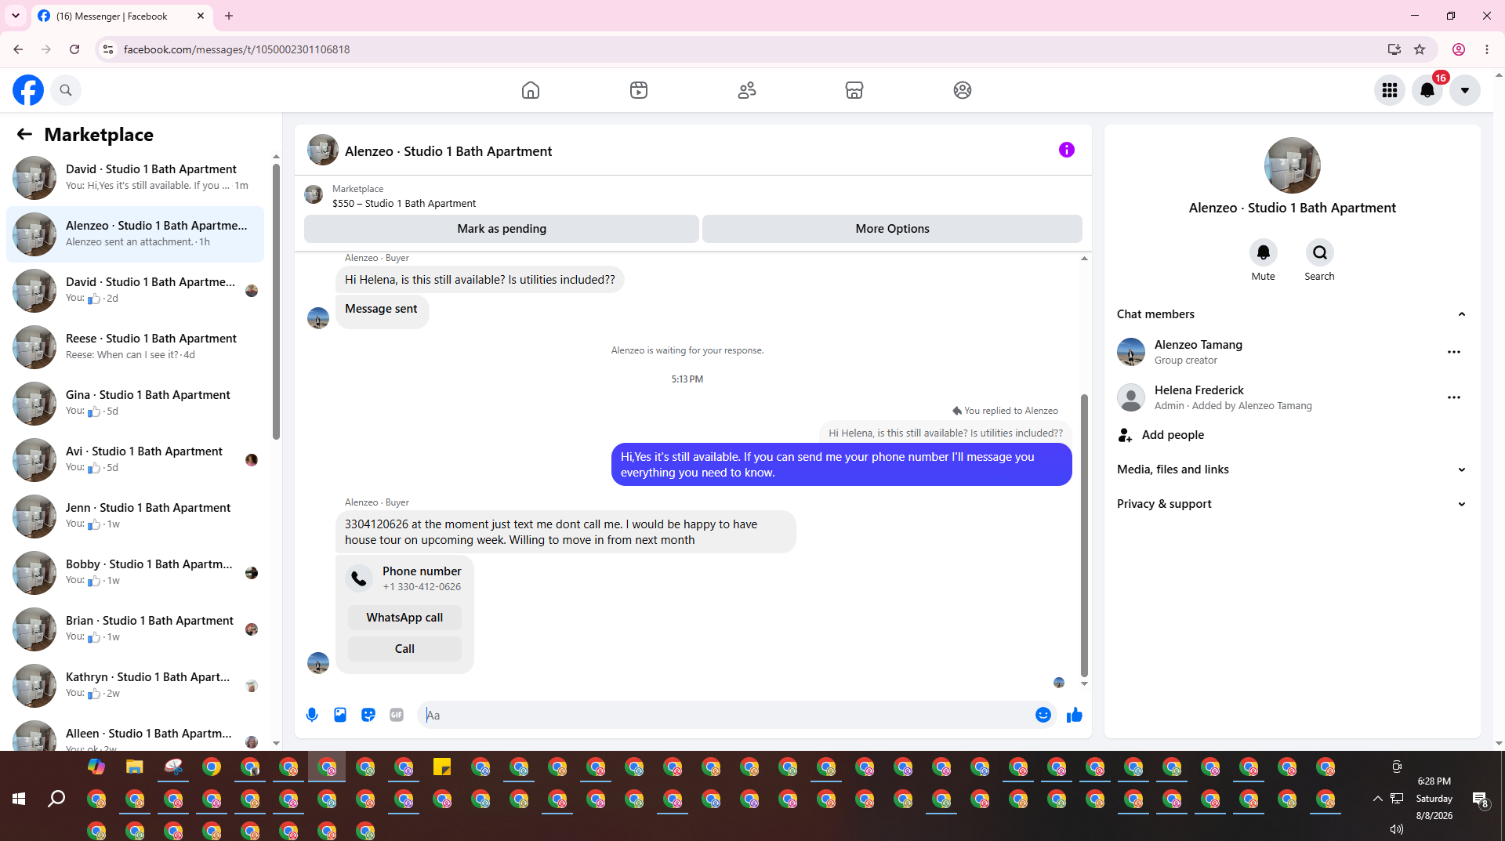Open Avi Studio 1 Bath Apartment chat
Image resolution: width=1505 pixels, height=841 pixels.
tap(135, 460)
